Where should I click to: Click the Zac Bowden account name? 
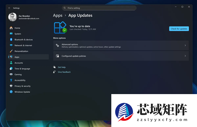24,16
